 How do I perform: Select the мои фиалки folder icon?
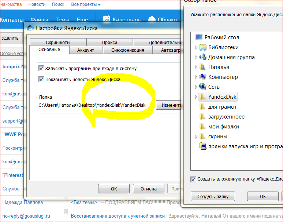click(x=202, y=127)
